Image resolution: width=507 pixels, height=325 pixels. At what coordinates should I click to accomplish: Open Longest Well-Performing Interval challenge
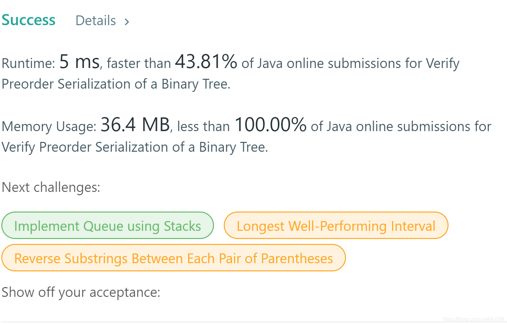point(336,226)
